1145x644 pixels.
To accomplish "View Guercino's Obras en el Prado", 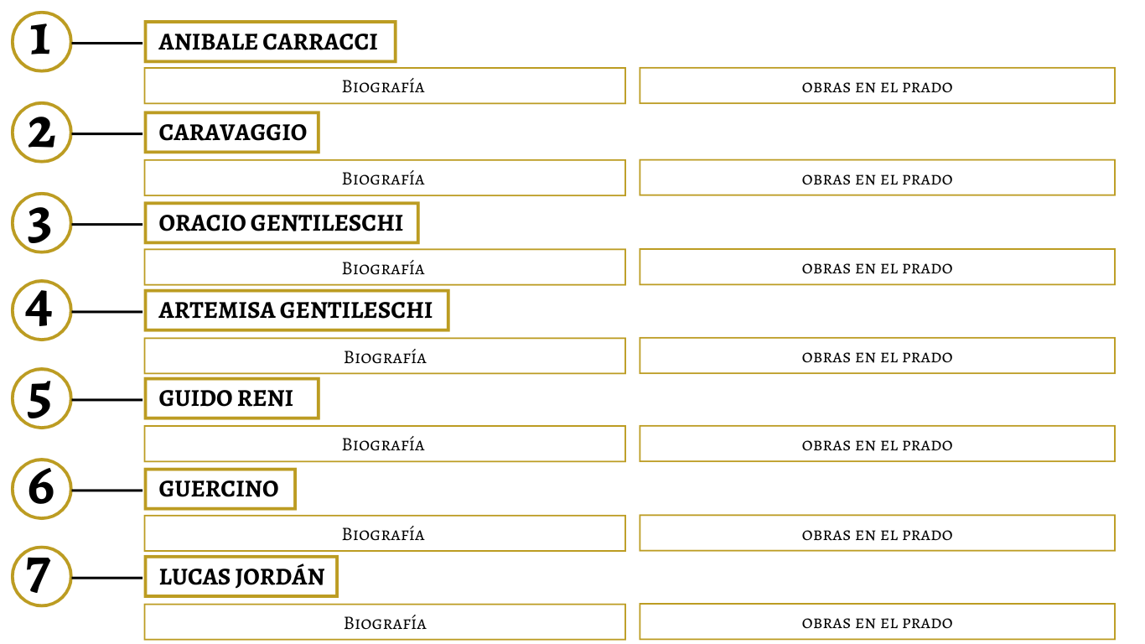I will pyautogui.click(x=877, y=533).
